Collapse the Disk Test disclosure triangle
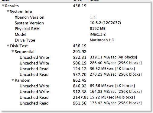Viewport: 153px width, 113px height. point(8,46)
